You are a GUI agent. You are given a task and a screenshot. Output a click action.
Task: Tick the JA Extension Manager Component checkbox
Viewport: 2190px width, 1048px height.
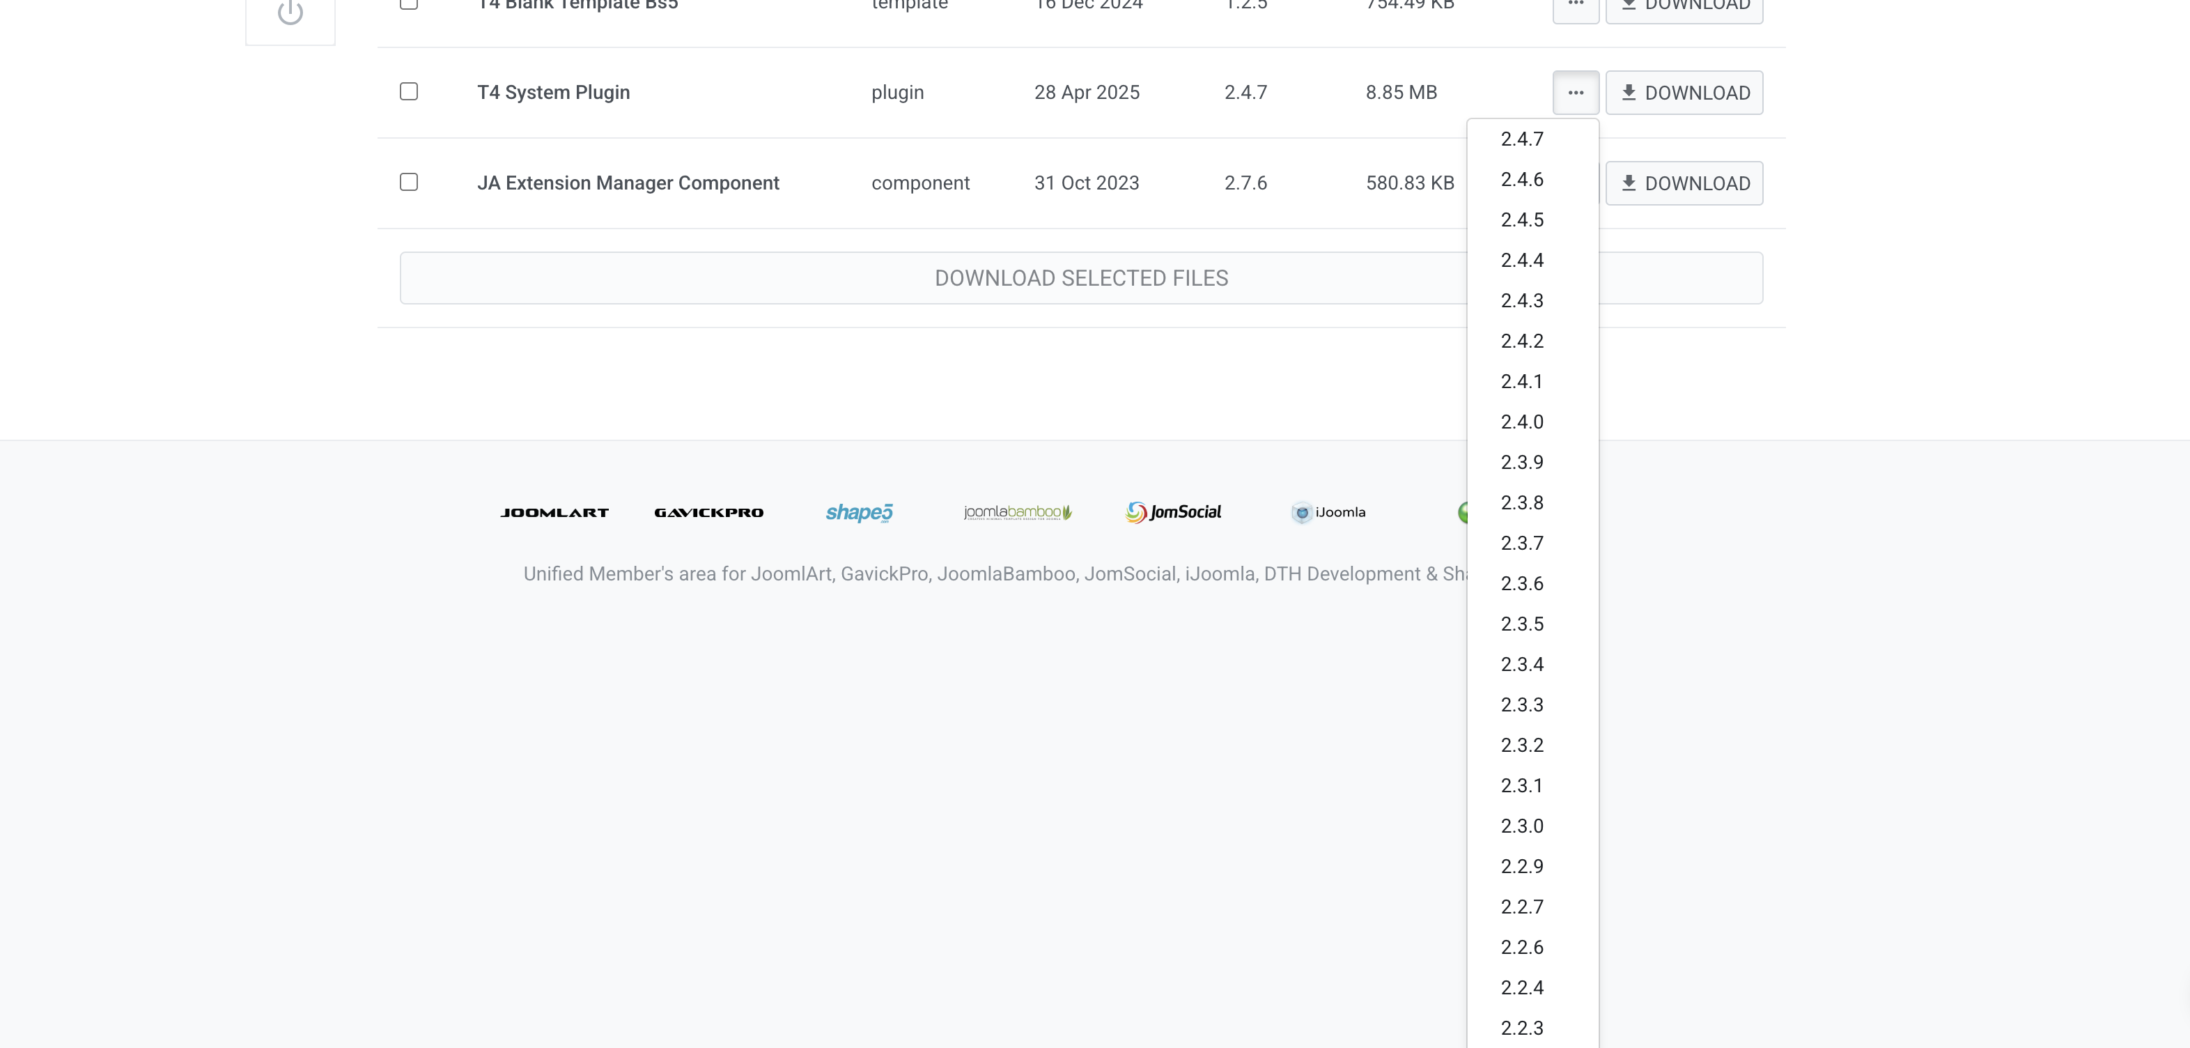(409, 183)
